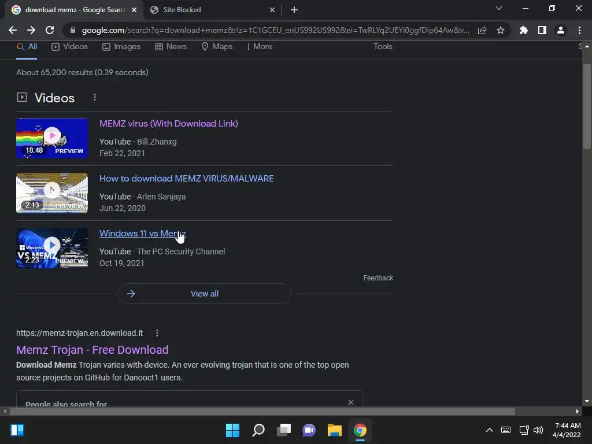Image resolution: width=592 pixels, height=444 pixels.
Task: Open Memz Trojan - Free Download result
Action: click(x=92, y=350)
